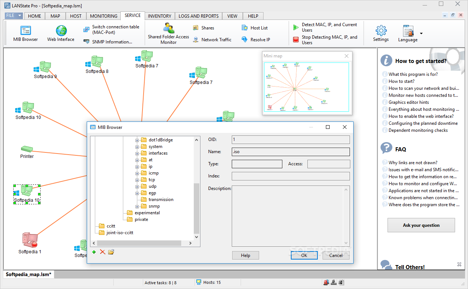Click Cancel in MIB Browser dialog
Screen dimensions: 468x289
pos(336,255)
